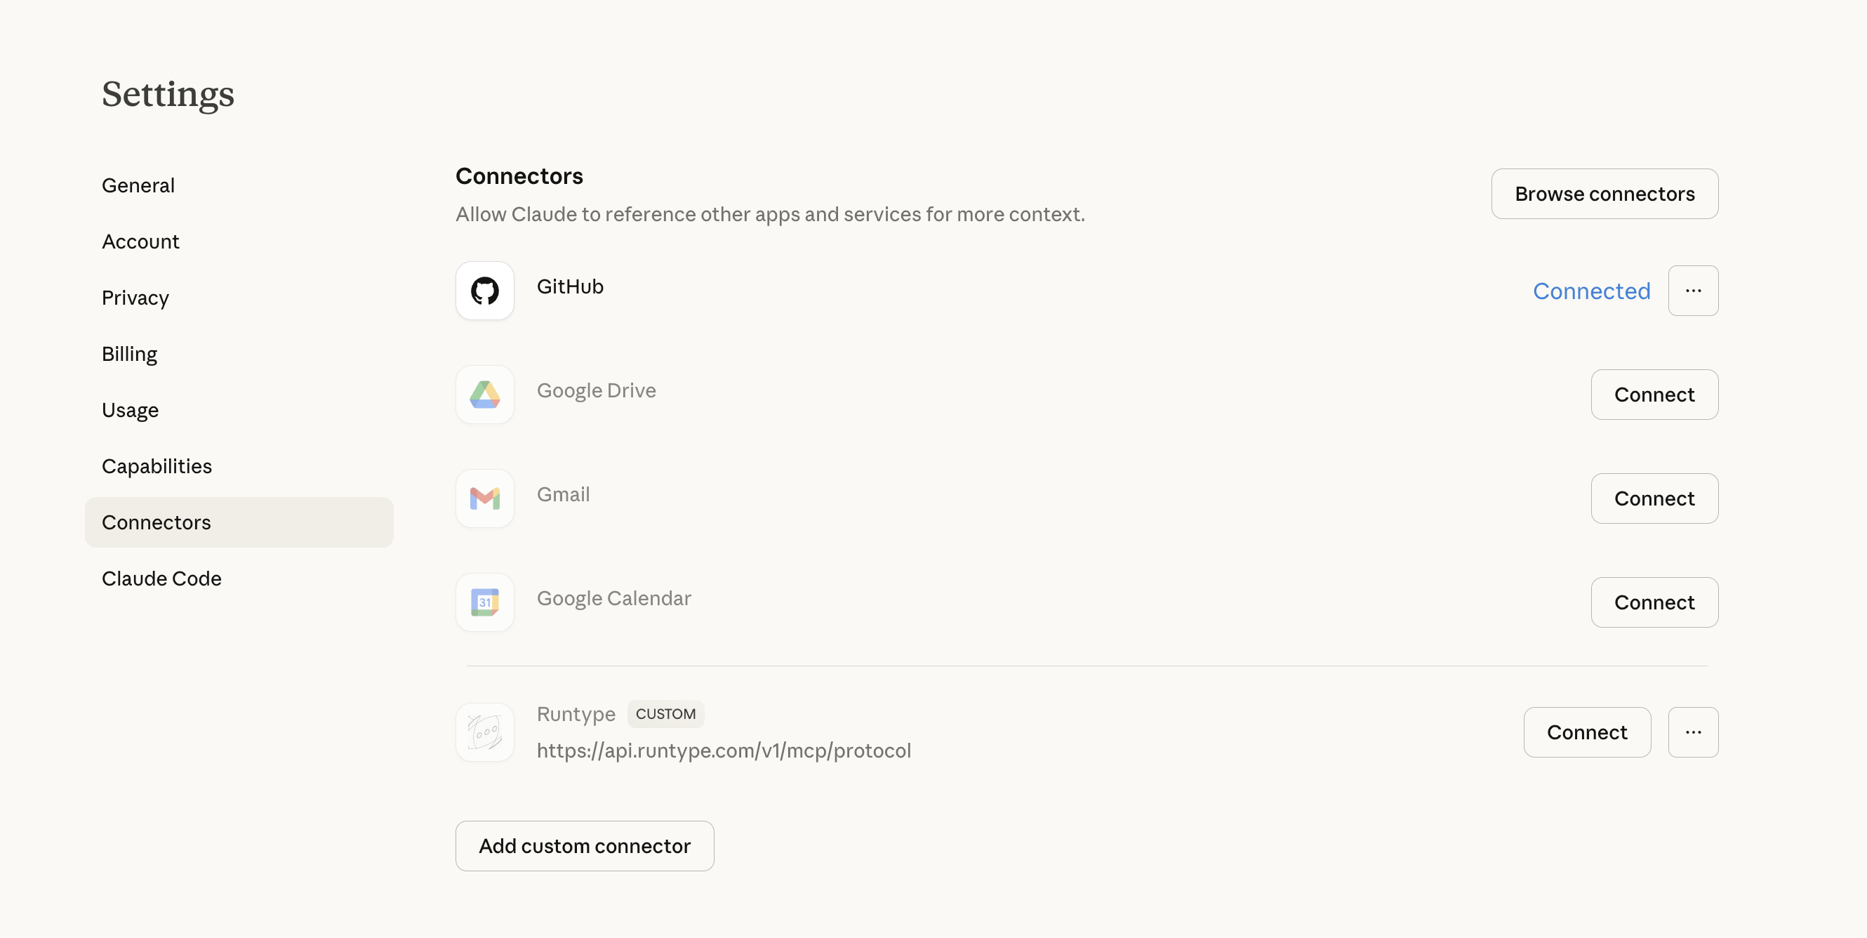
Task: Open the Billing section
Action: 129,354
